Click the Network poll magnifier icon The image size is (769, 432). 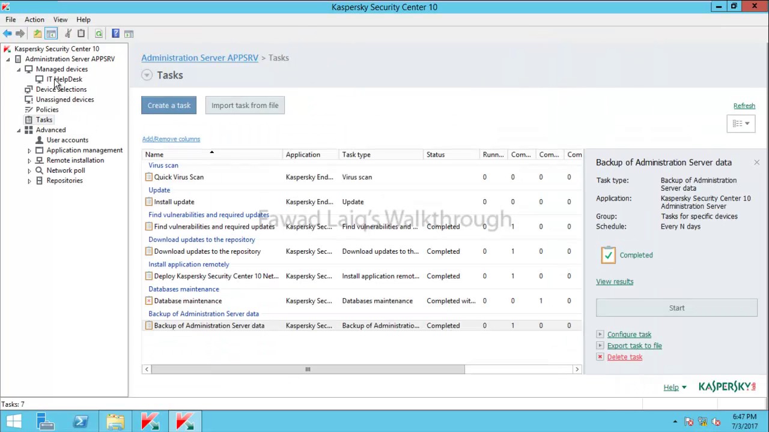[x=39, y=170]
